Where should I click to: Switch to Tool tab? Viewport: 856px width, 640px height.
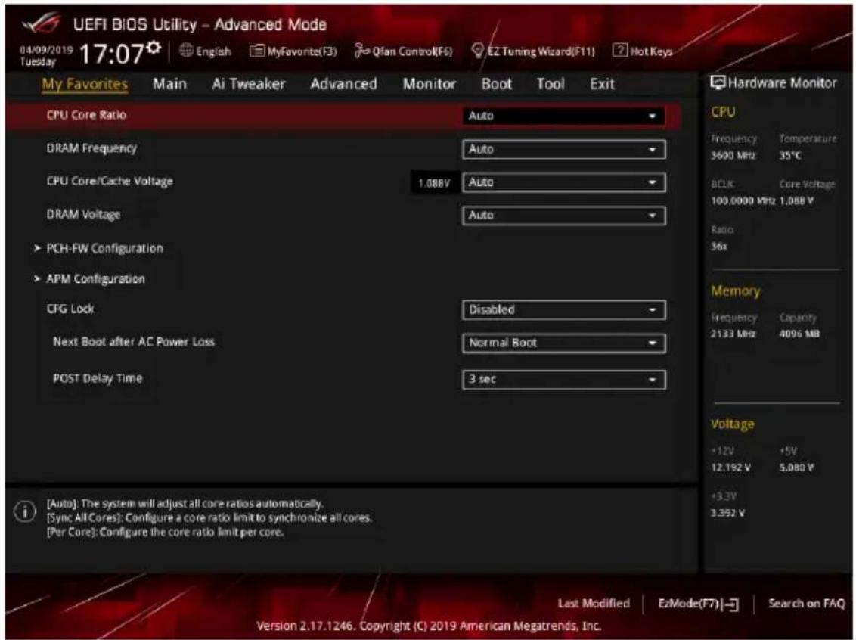(x=551, y=84)
